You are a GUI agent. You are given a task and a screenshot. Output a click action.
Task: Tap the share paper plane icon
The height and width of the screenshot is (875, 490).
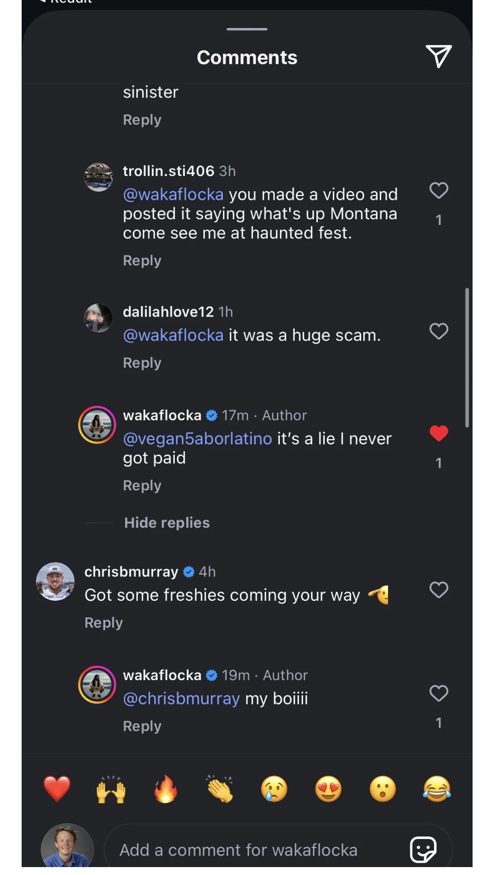click(x=438, y=56)
